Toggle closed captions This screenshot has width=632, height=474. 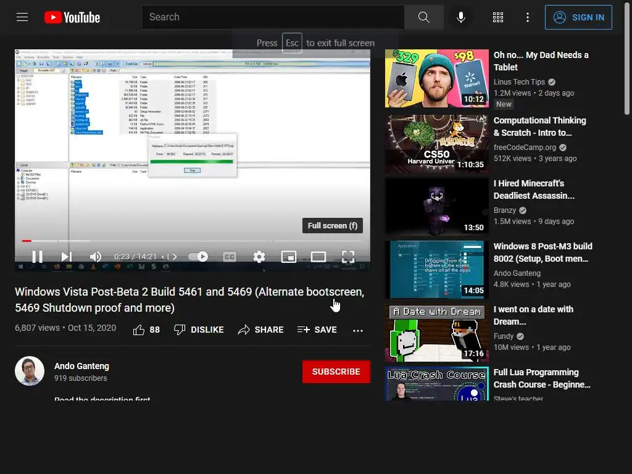230,257
